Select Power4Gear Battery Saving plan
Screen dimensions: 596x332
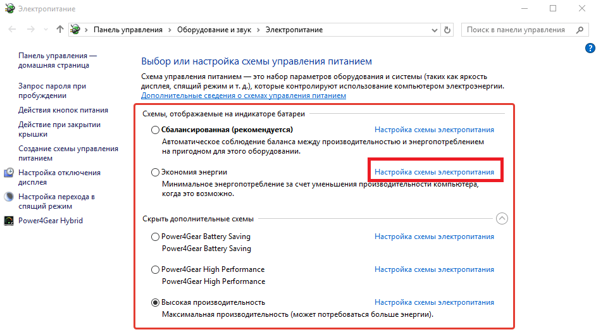[x=156, y=237]
